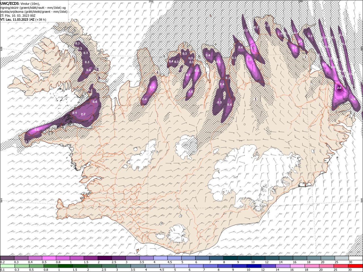Image resolution: width=363 pixels, height=272 pixels.
Task: Pick the bright pink 0.5 swatch in top legend row
Action: tap(49, 258)
